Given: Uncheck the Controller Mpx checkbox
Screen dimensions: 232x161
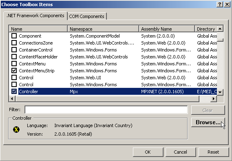Looking at the screenshot, I should click(14, 92).
